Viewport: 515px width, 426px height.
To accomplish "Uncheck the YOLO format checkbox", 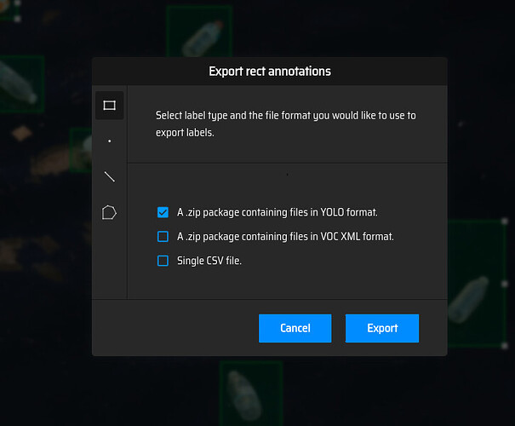I will (x=163, y=212).
